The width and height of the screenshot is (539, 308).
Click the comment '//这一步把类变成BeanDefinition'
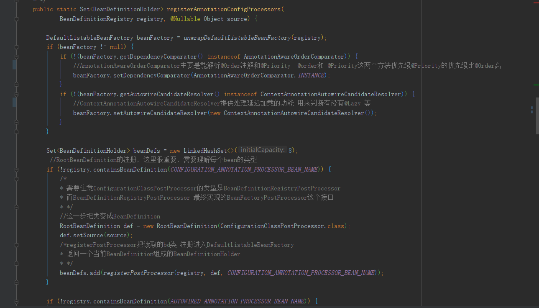110,216
